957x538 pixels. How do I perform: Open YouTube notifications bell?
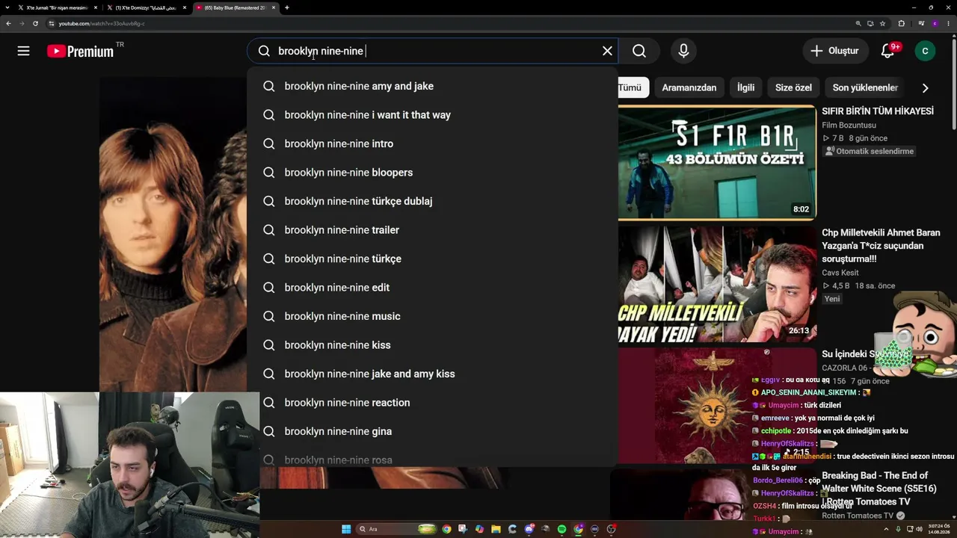coord(888,51)
